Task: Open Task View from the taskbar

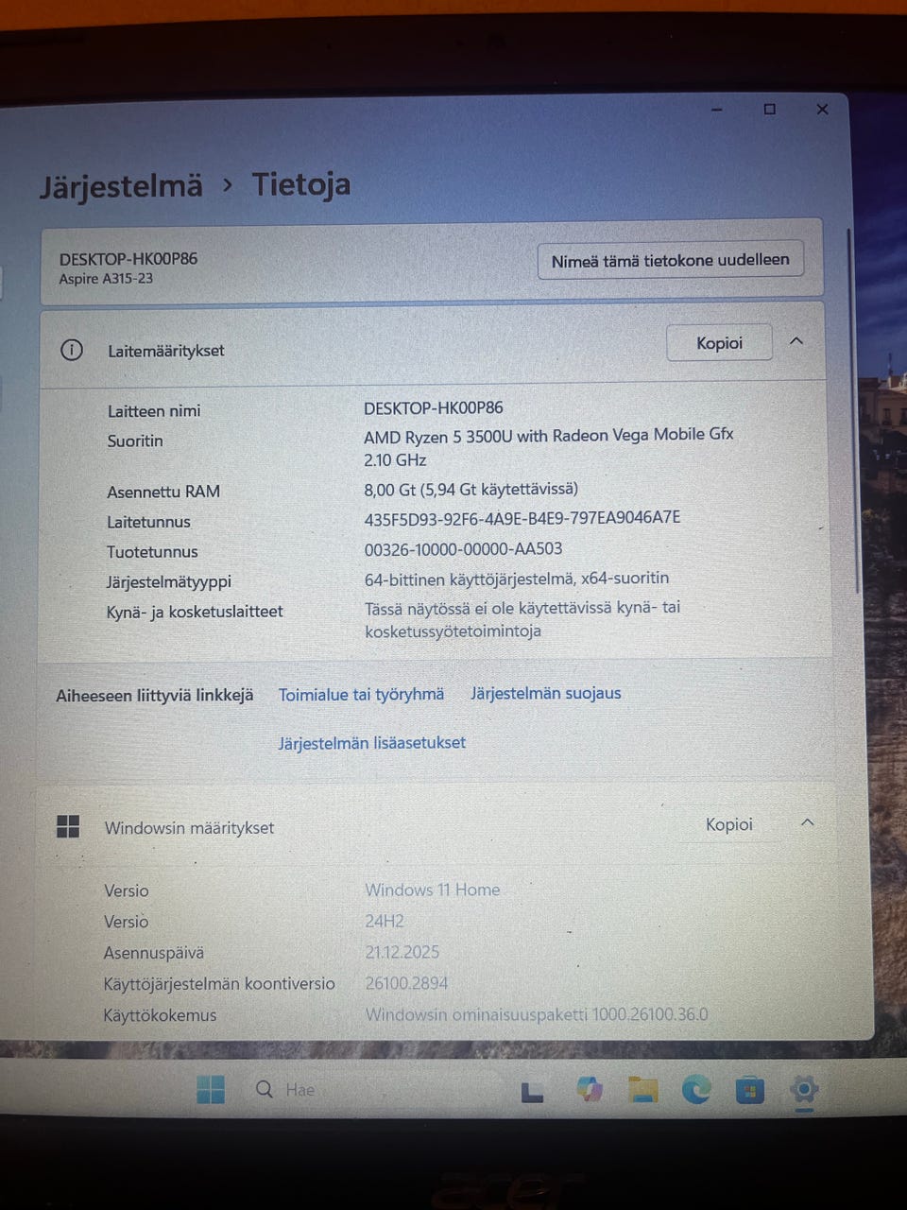Action: [x=532, y=1092]
